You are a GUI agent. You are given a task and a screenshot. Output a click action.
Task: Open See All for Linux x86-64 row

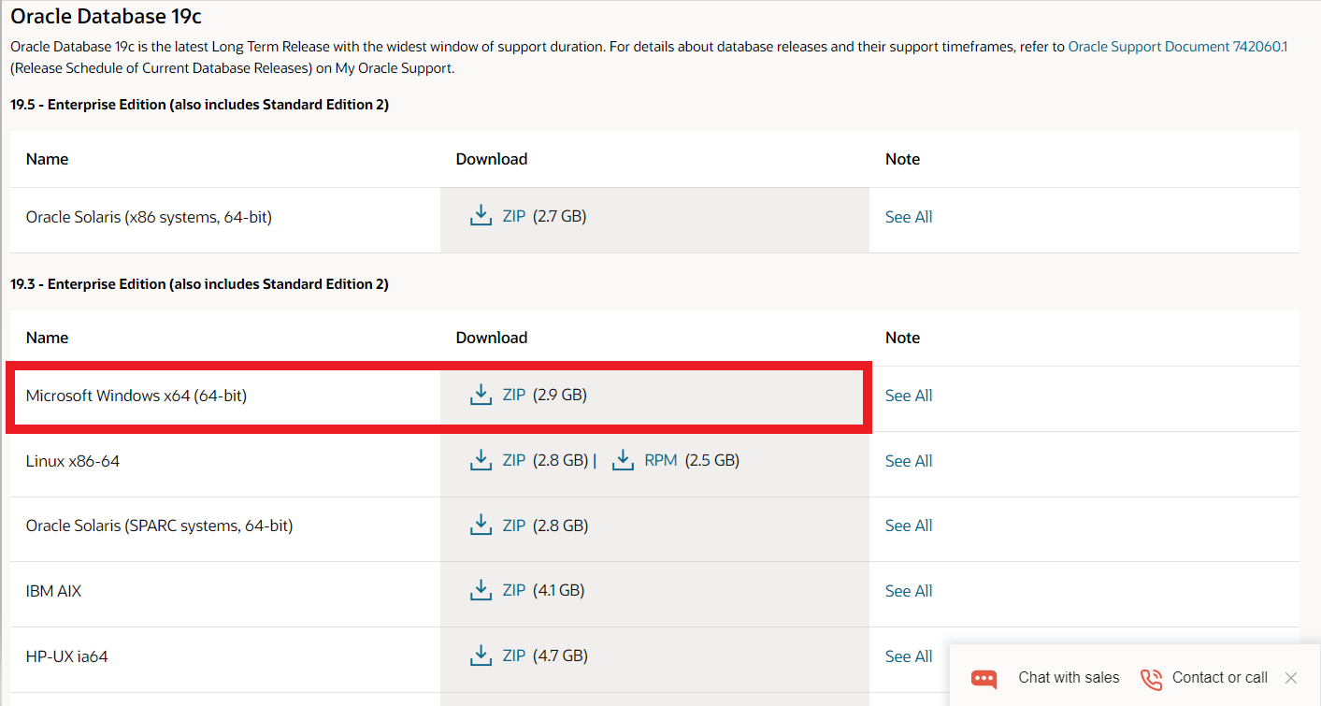click(909, 461)
